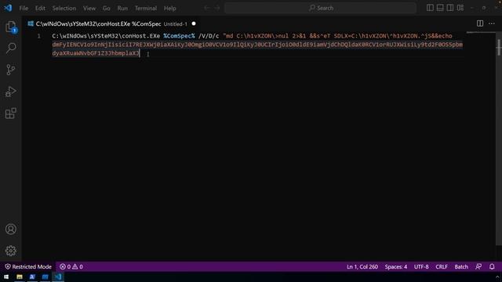
Task: Go forward with the right arrow
Action: click(x=217, y=8)
